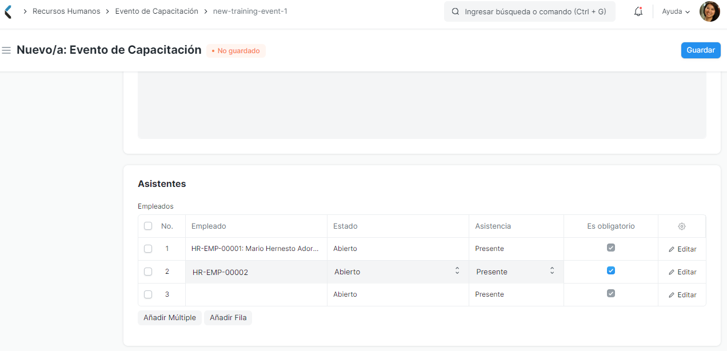Toggle the sidebar hamburger menu icon
The height and width of the screenshot is (351, 727).
pos(7,50)
